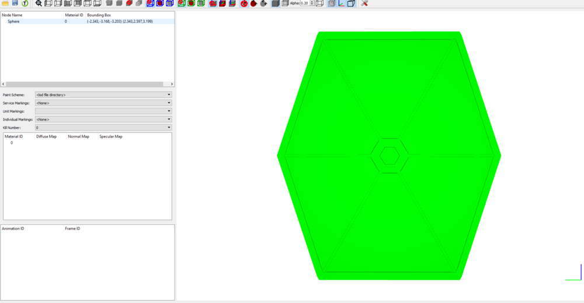Select the blue wireframe cube with red fill
Screen dimensions: 584x303
point(160,3)
